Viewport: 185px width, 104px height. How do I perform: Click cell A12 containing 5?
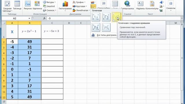point(12,97)
